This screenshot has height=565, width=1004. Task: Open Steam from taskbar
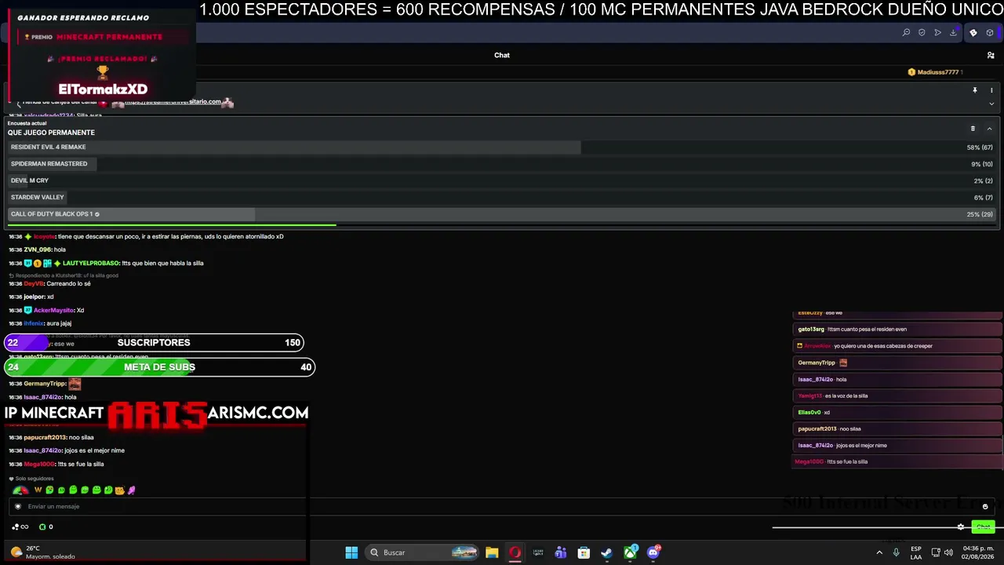(606, 552)
